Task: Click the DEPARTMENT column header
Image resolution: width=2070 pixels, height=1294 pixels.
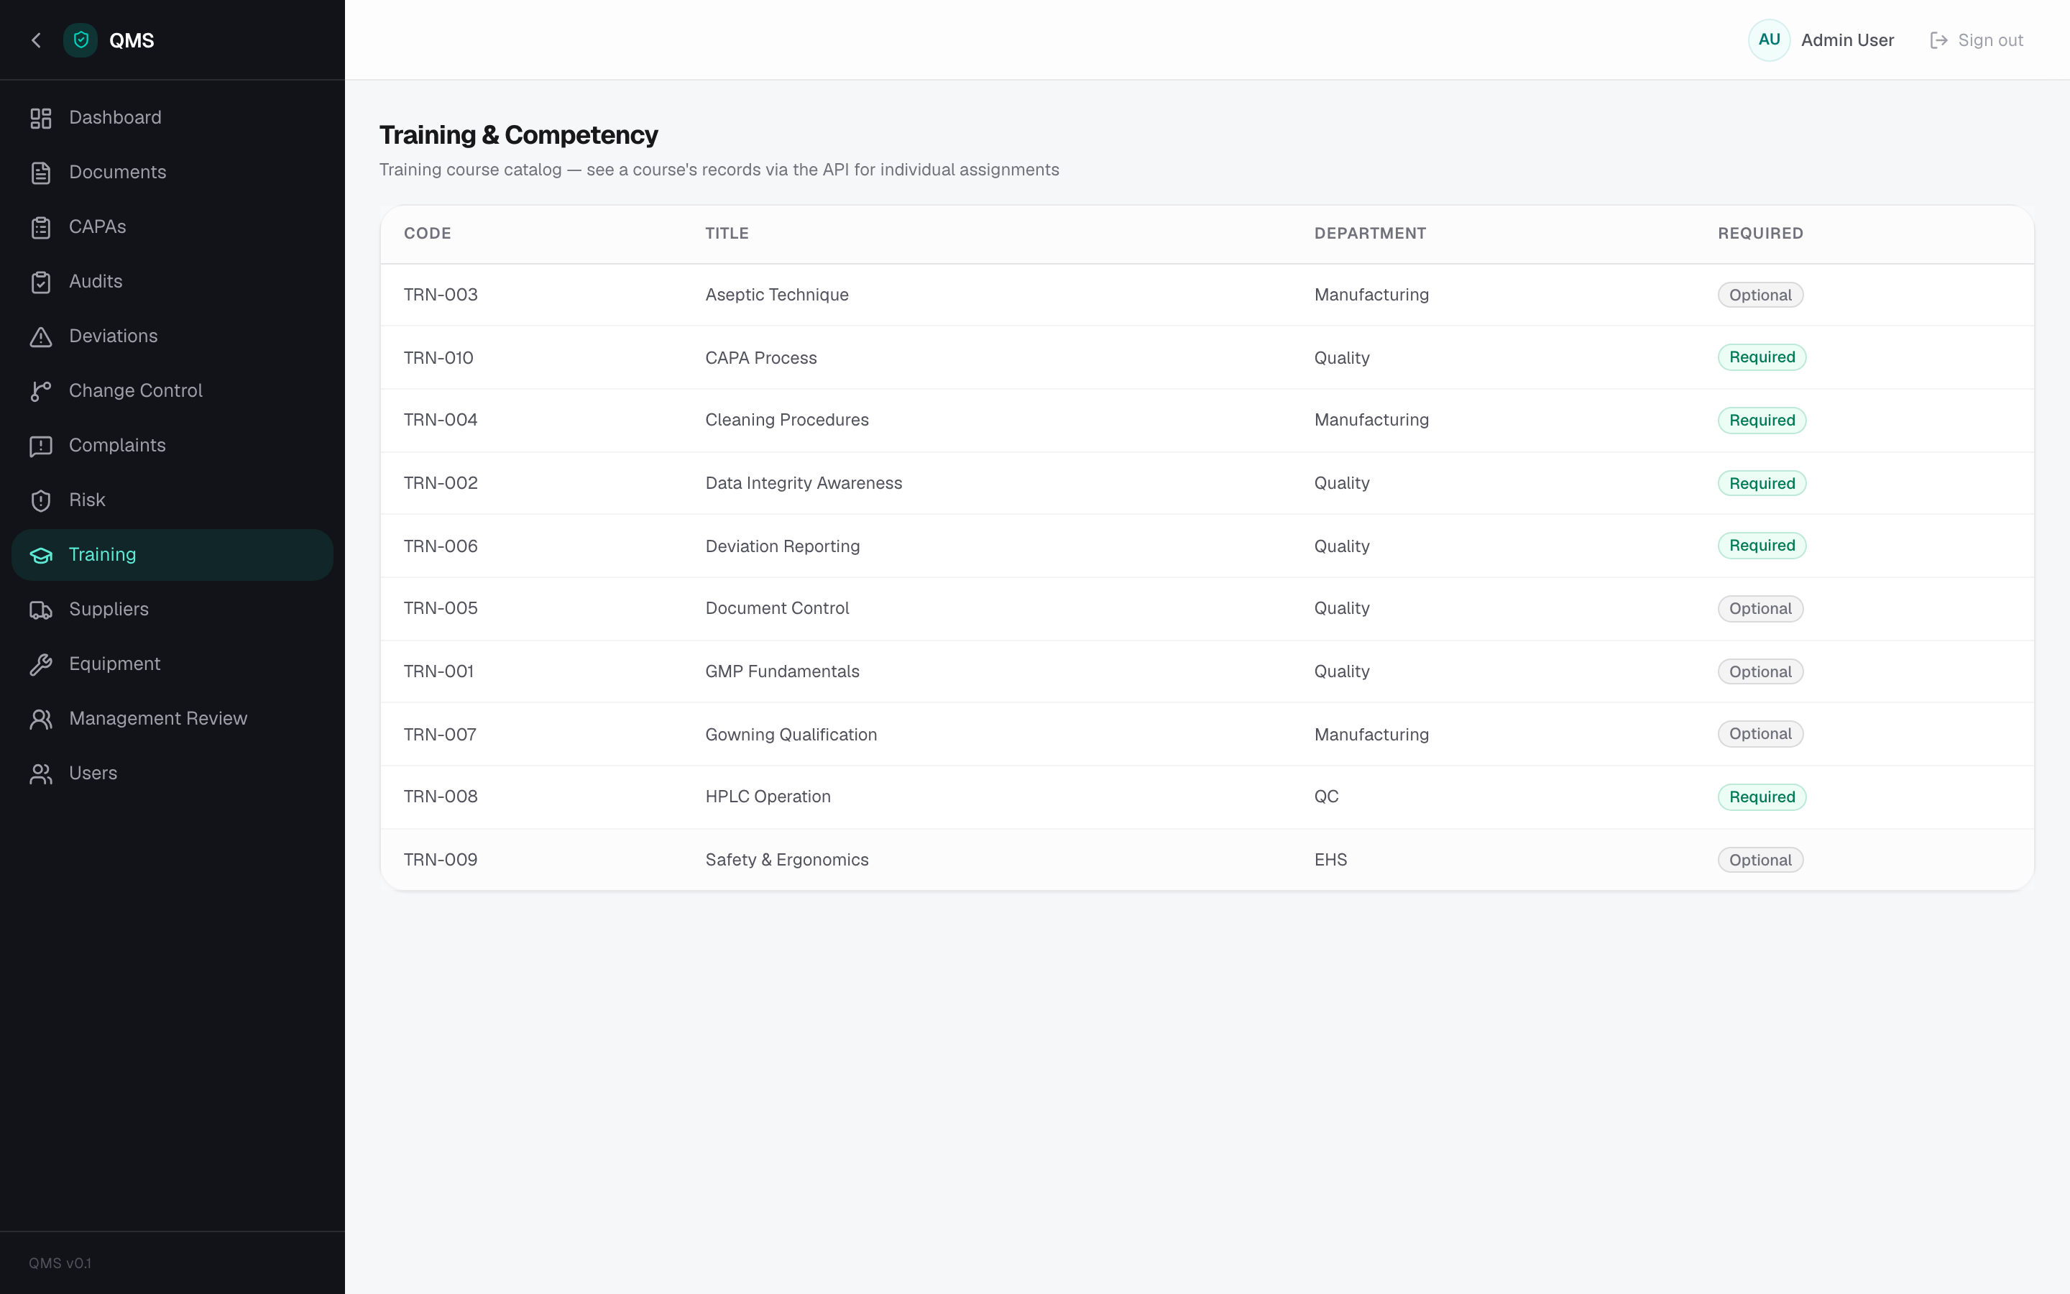Action: click(x=1369, y=234)
